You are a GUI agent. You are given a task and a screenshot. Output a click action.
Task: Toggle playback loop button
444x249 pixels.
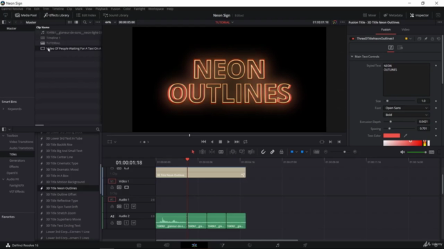tap(246, 142)
